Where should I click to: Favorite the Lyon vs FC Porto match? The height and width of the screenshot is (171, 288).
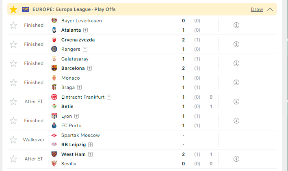click(x=13, y=121)
